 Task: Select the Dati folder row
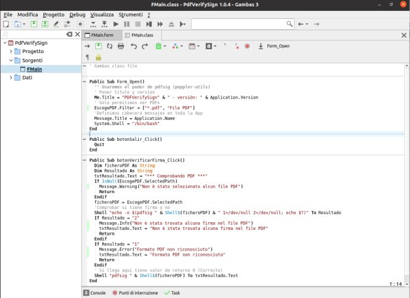(41, 78)
